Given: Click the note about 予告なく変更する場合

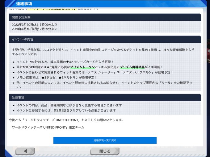Looking at the screenshot, I should coord(69,105).
